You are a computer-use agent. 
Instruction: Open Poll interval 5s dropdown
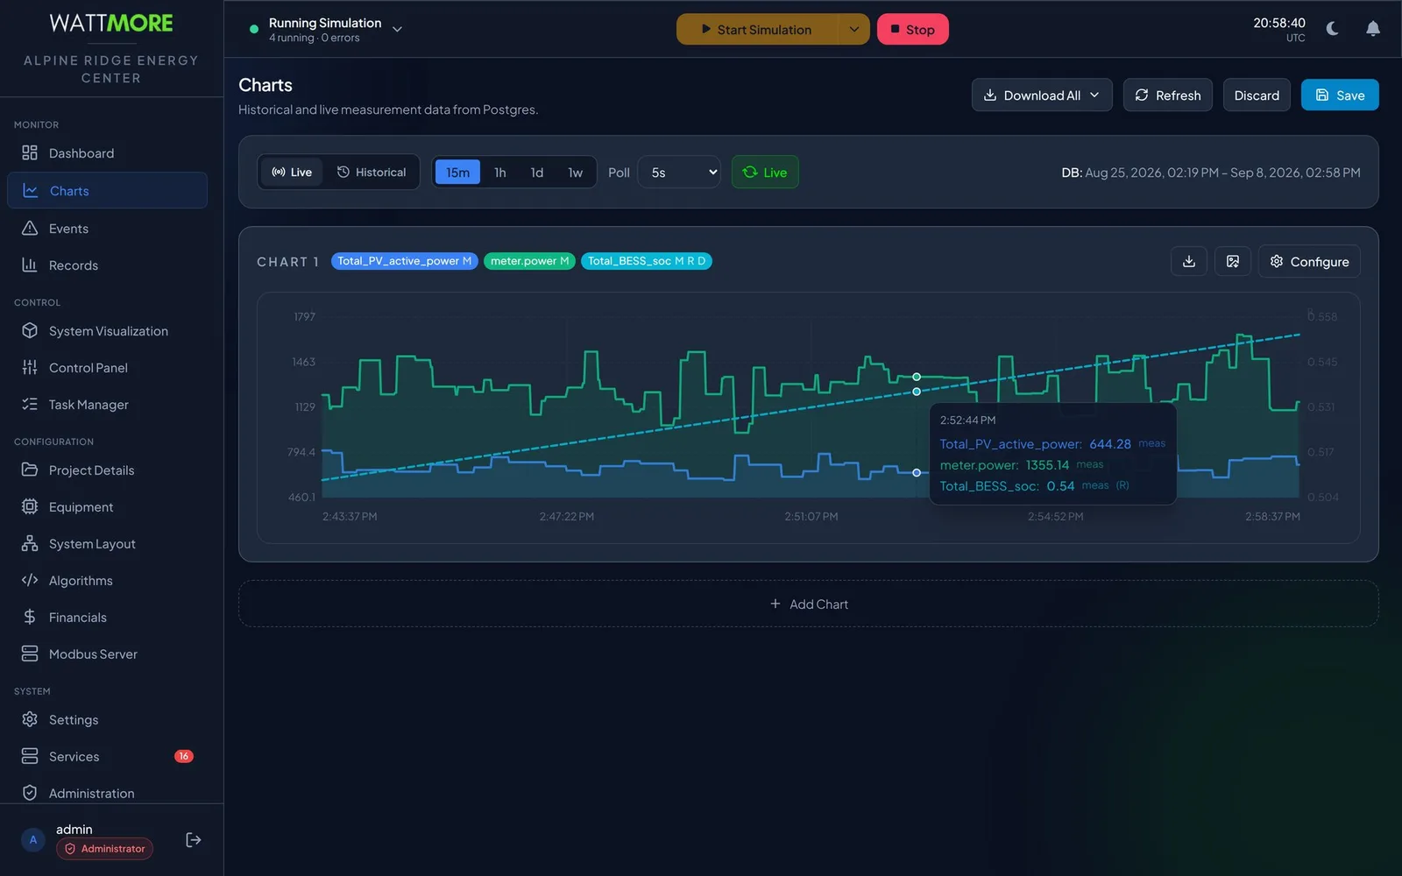click(679, 173)
